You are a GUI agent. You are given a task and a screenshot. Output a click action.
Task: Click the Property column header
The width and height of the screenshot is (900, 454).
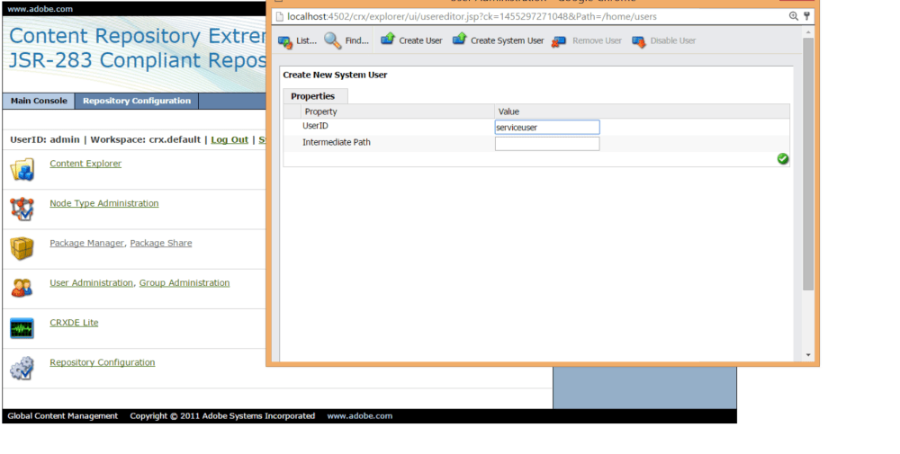coord(321,111)
